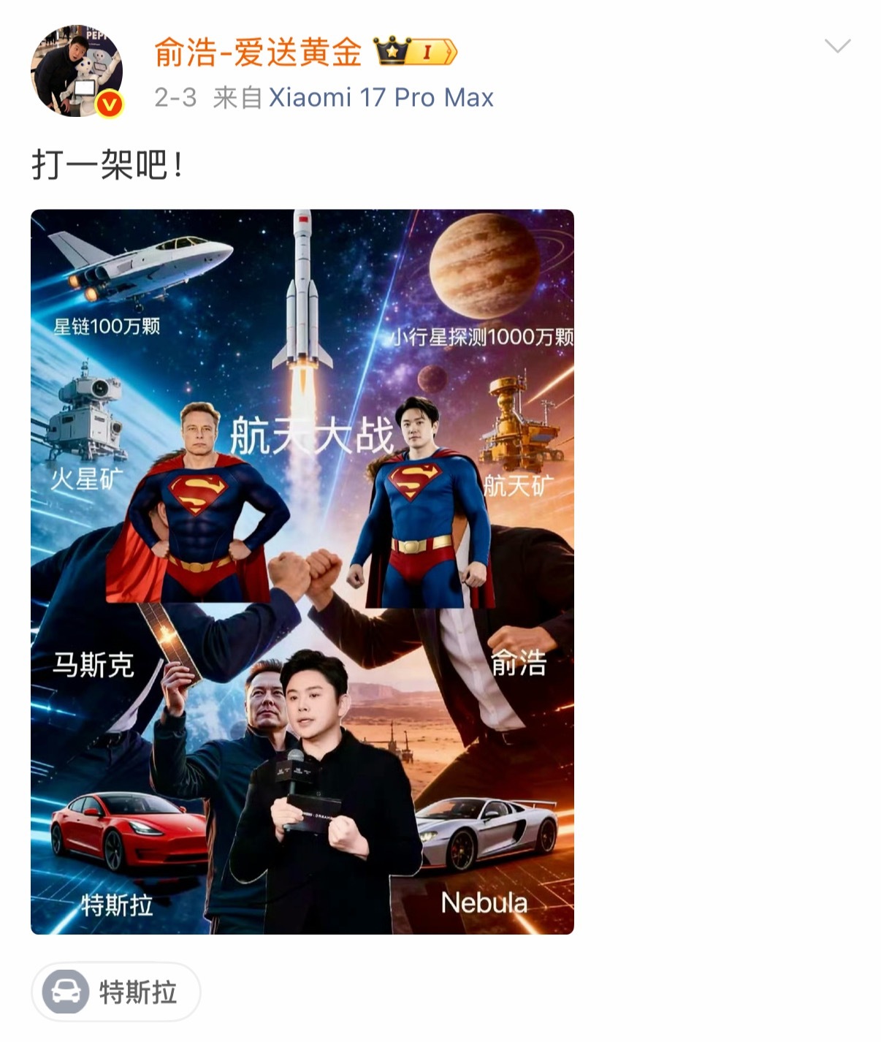881x1042 pixels.
Task: Click the white jet aircraft in picture
Action: (x=140, y=265)
